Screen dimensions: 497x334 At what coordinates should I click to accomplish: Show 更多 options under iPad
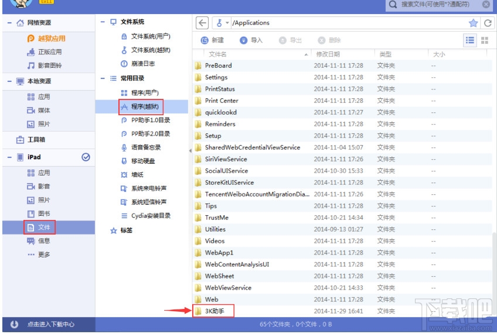tap(39, 254)
